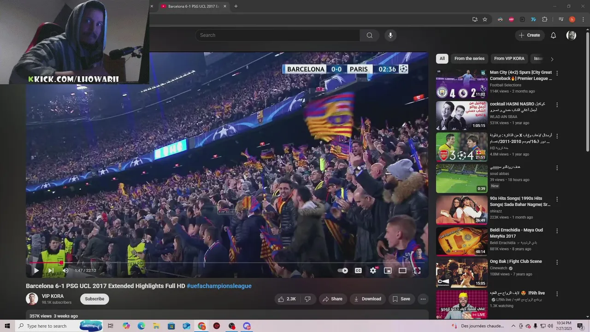
Task: Seek on the red video progress bar
Action: click(x=227, y=262)
